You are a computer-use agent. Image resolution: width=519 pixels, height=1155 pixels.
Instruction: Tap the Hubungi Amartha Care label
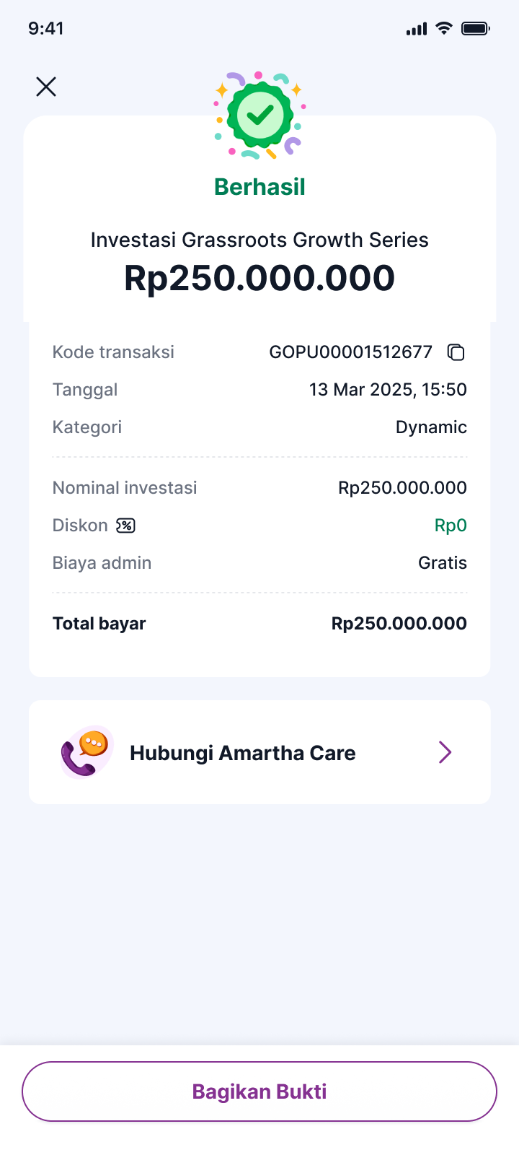243,753
